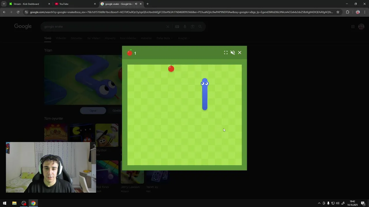Expand the Araçlar options

184,38
